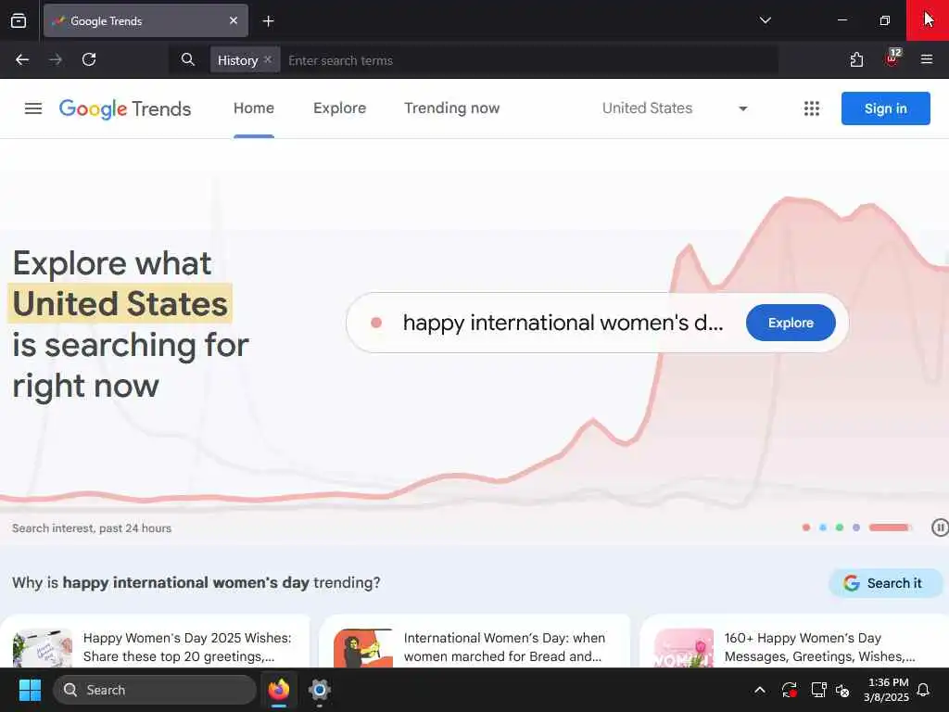The width and height of the screenshot is (949, 712).
Task: Click Explore button beside trending search term
Action: [x=791, y=323]
